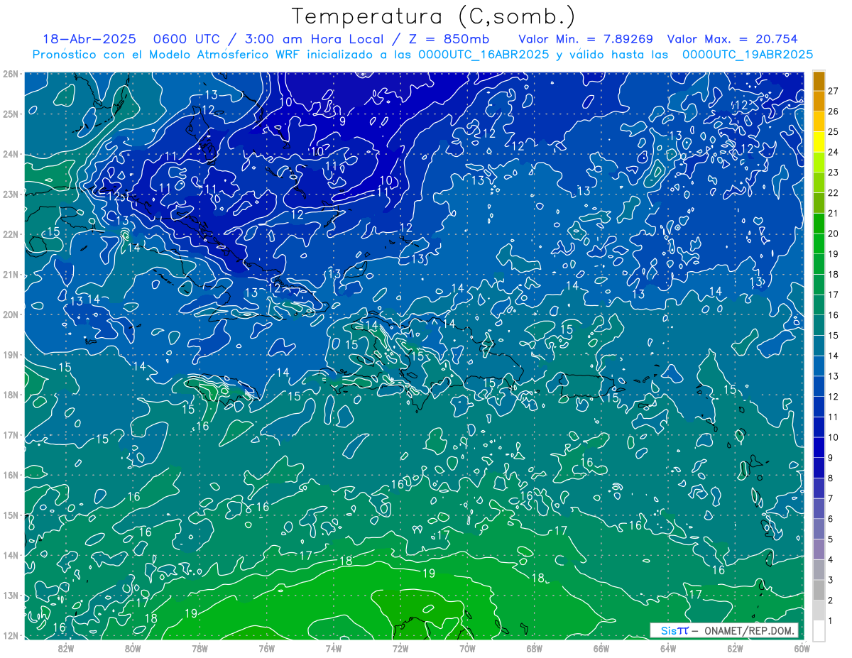Click the "22" label on the color scale

pyautogui.click(x=833, y=192)
